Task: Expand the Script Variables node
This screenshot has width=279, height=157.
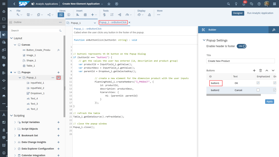Action: 15,122
